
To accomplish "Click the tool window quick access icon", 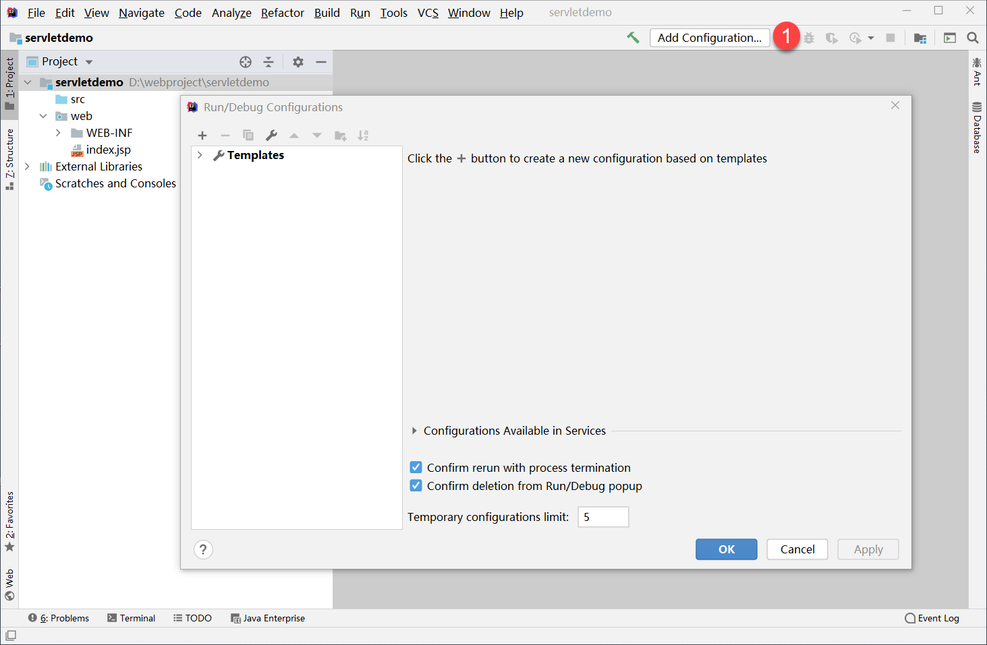I will click(x=11, y=636).
